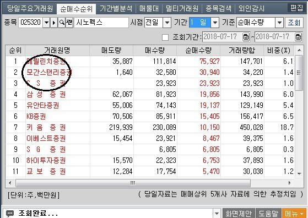Click the speech bubble status icon
The width and height of the screenshot is (308, 218).
click(x=10, y=213)
